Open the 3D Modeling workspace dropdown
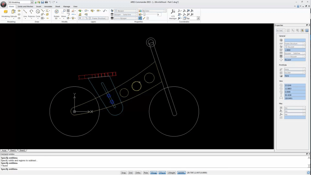 pos(32,2)
